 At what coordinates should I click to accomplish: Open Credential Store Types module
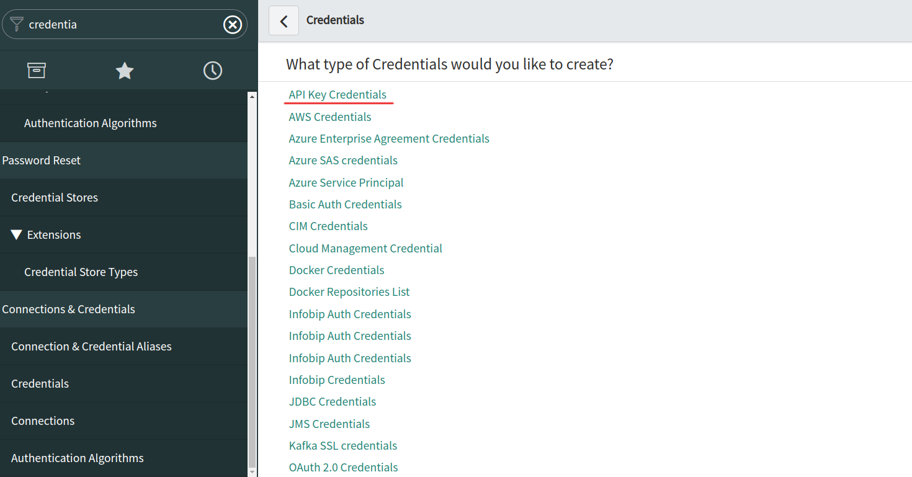pos(81,272)
